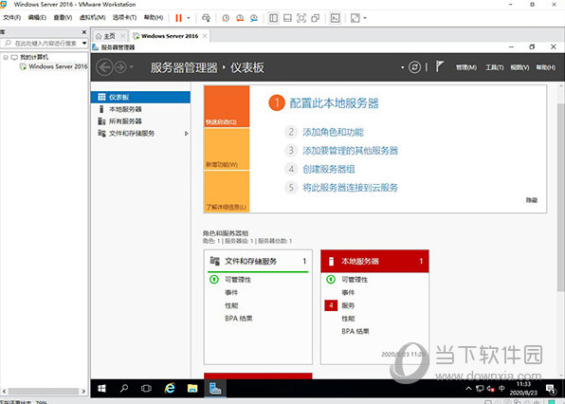Screen dimensions: 565x404
Task: Click the 配置此本地服务器 link
Action: (x=334, y=103)
